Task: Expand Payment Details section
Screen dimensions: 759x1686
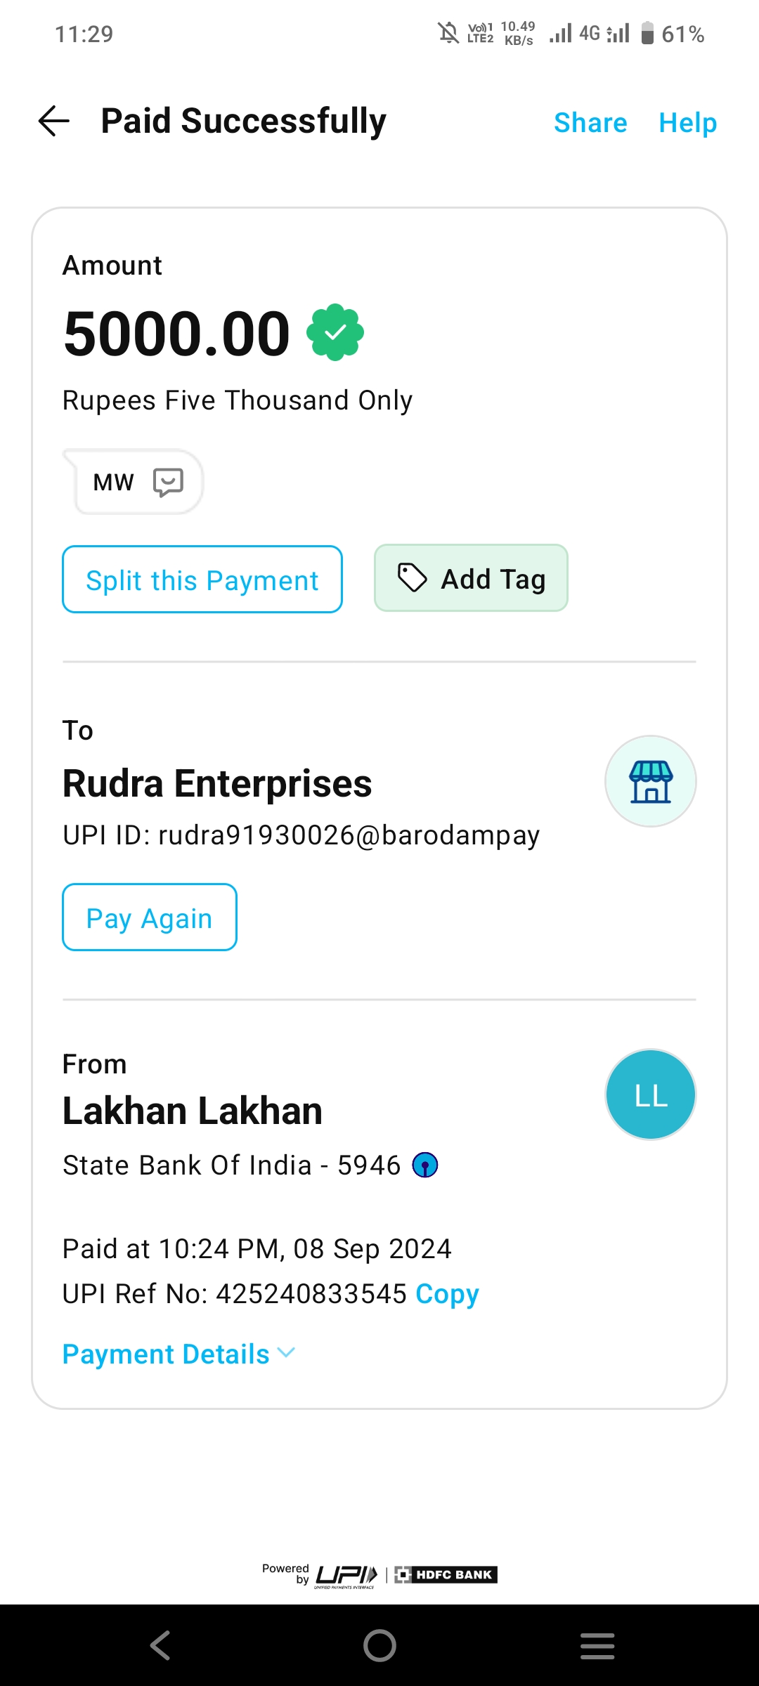Action: (166, 1354)
